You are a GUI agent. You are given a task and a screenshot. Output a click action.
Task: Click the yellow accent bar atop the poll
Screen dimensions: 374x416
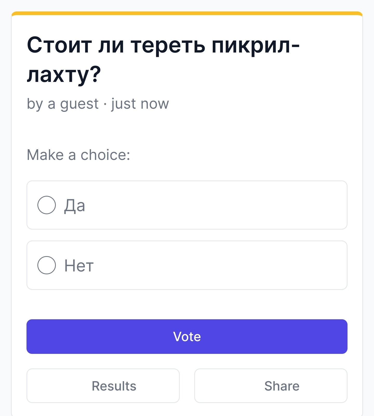coord(187,13)
